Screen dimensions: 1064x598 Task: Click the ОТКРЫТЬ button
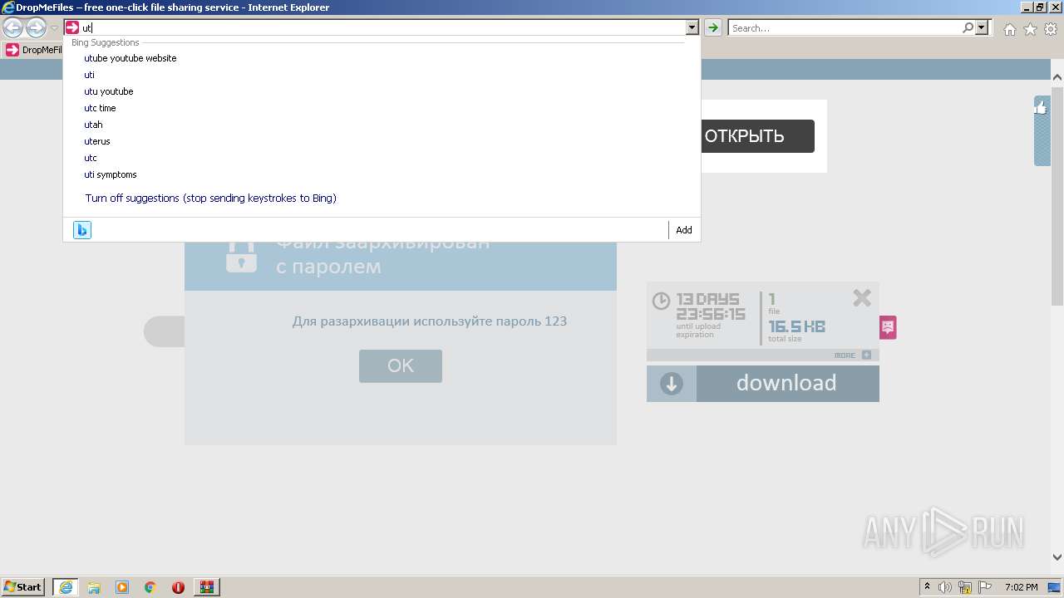pyautogui.click(x=757, y=136)
